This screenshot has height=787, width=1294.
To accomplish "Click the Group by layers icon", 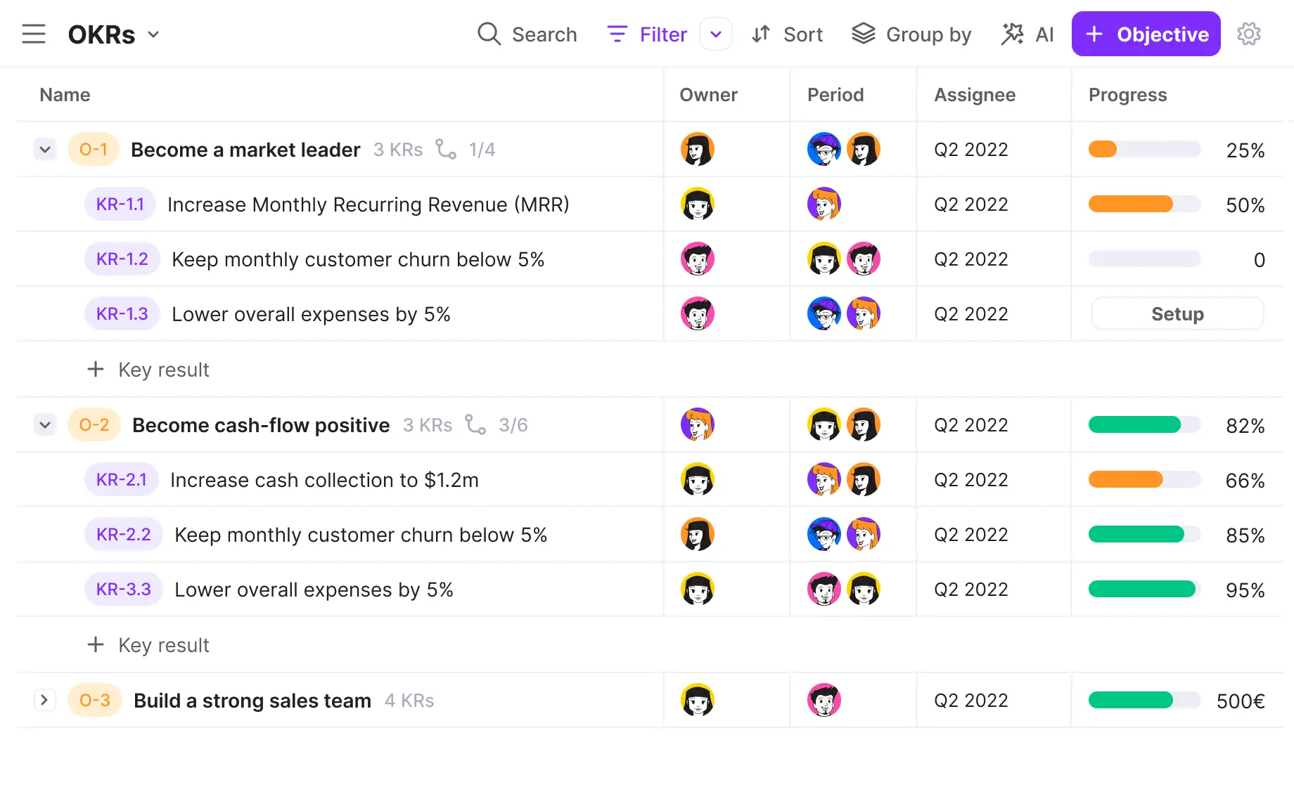I will 864,34.
